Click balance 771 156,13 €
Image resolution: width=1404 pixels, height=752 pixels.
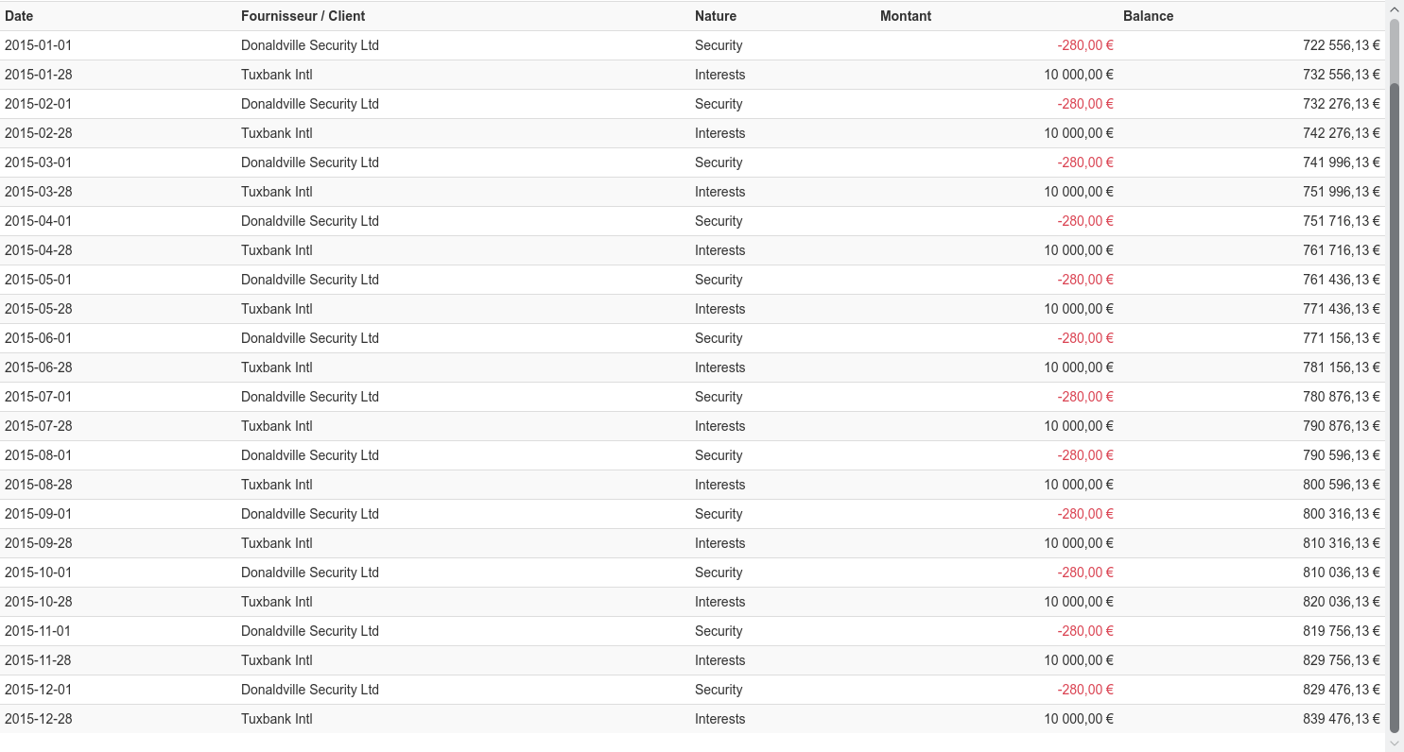pos(1342,338)
